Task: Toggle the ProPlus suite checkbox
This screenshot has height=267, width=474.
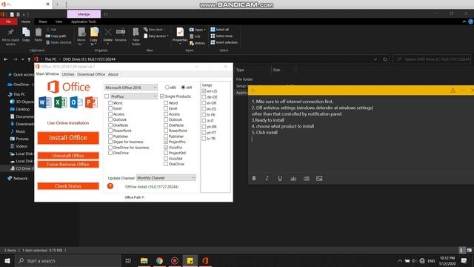Action: point(107,96)
